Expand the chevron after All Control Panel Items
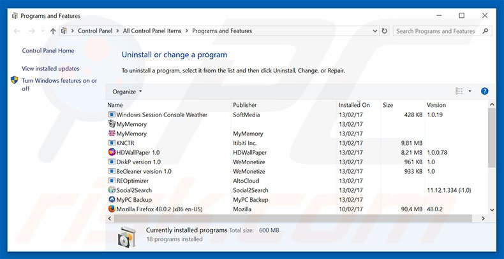504x259 pixels. [187, 31]
